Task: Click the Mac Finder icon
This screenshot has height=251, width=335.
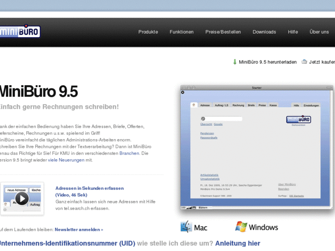Action: coord(186,227)
